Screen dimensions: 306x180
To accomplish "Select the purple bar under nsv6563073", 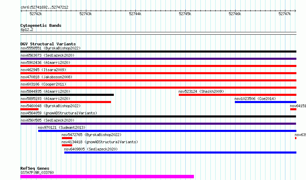I will 158,59.
